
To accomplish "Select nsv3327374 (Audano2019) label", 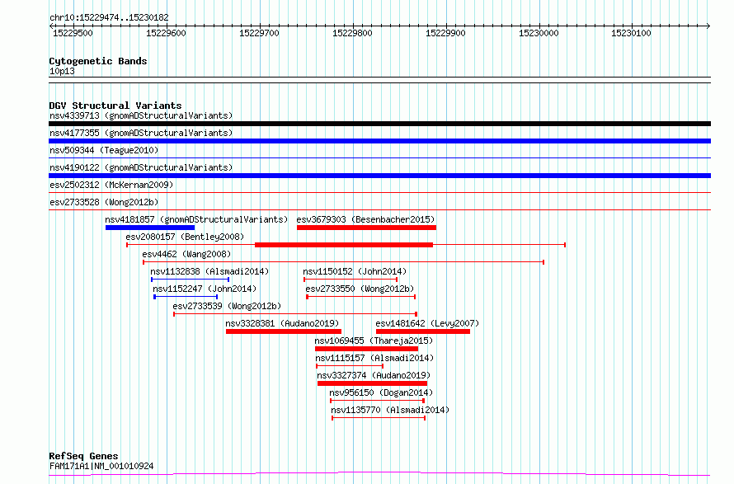I will [x=374, y=375].
